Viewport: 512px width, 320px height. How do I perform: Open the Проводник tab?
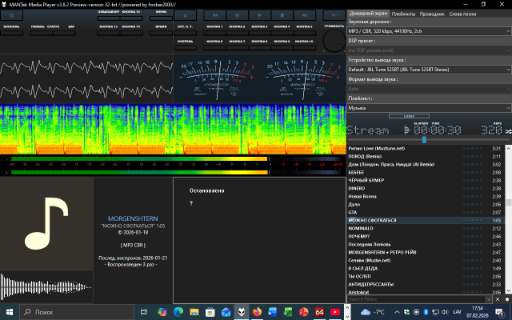(x=432, y=14)
